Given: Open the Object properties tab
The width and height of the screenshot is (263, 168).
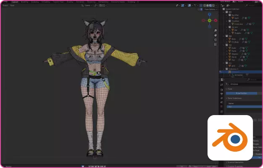Looking at the screenshot, I should pos(221,112).
